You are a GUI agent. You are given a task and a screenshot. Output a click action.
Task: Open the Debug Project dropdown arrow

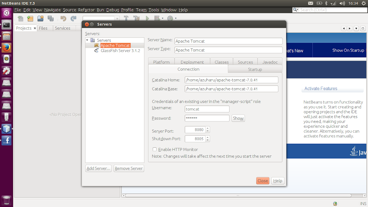pyautogui.click(x=163, y=18)
